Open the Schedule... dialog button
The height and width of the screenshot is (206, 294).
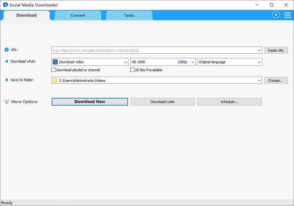tap(229, 102)
